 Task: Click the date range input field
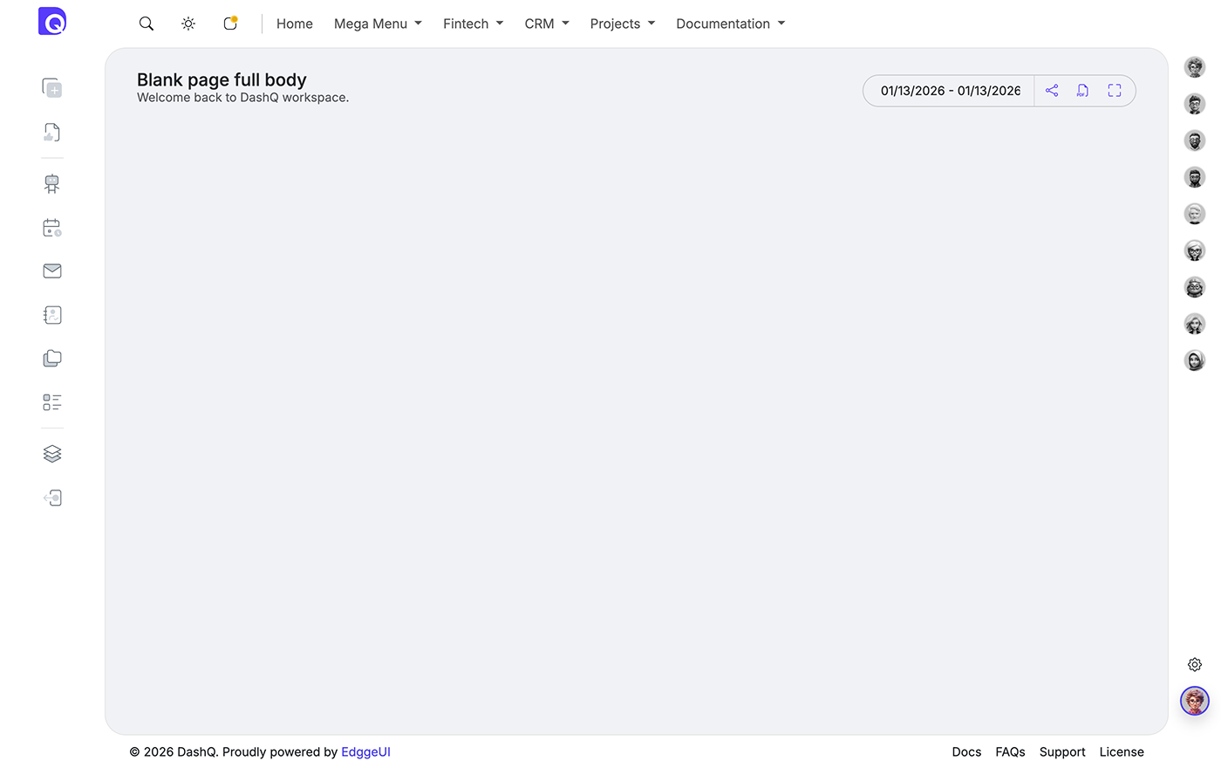pyautogui.click(x=950, y=91)
